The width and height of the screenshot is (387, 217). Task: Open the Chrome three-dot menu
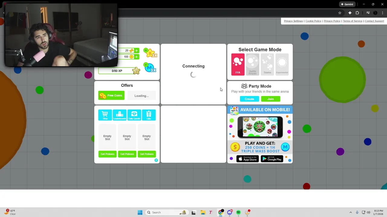[x=382, y=13]
